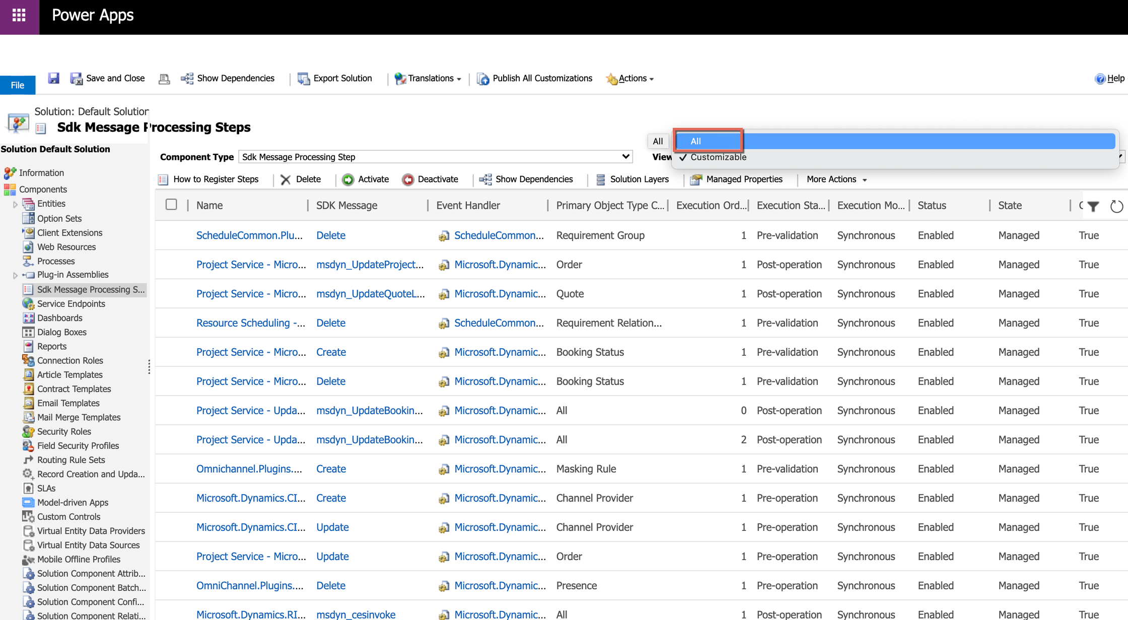Click Delete in the grid toolbar
Viewport: 1128px width, 620px height.
tap(301, 180)
